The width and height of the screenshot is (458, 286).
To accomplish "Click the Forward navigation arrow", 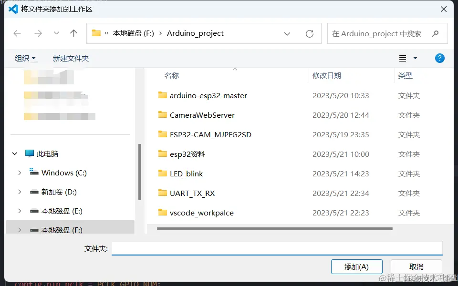I will point(37,33).
